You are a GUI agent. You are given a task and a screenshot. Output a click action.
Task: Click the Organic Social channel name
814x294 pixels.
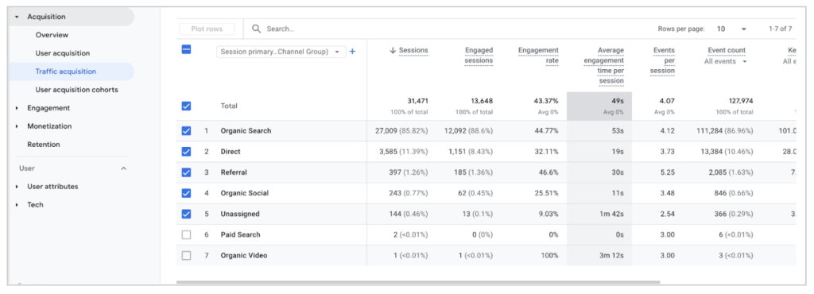click(245, 193)
